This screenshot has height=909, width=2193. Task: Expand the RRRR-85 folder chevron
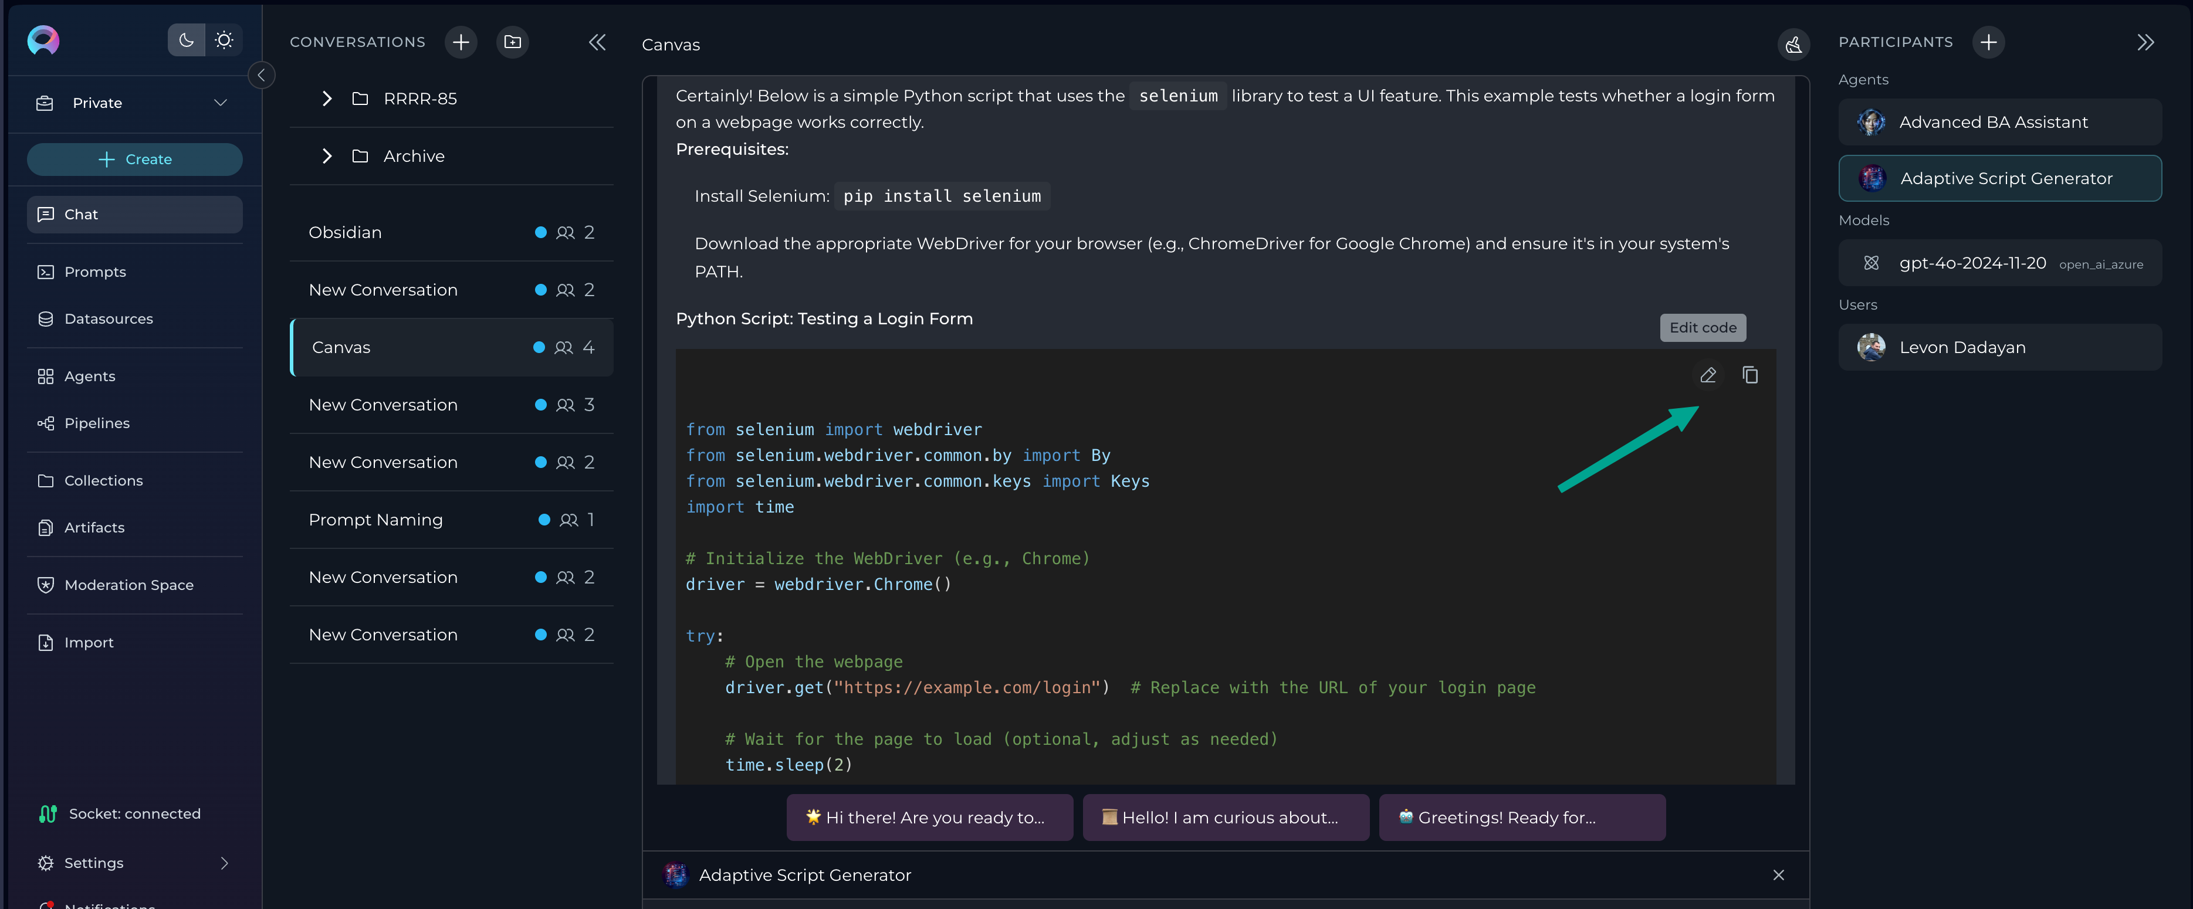tap(327, 99)
